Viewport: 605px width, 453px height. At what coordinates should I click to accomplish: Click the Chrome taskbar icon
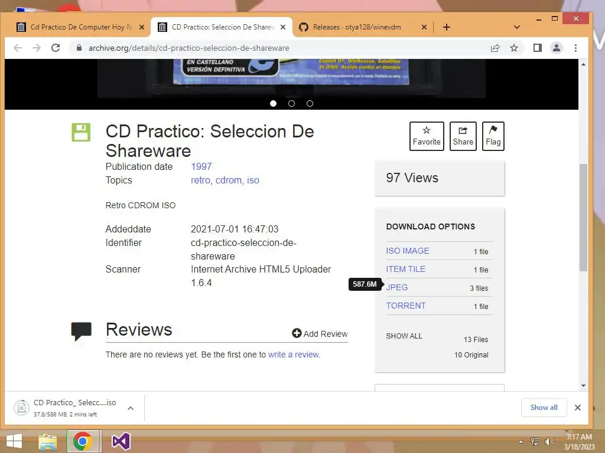(x=82, y=441)
